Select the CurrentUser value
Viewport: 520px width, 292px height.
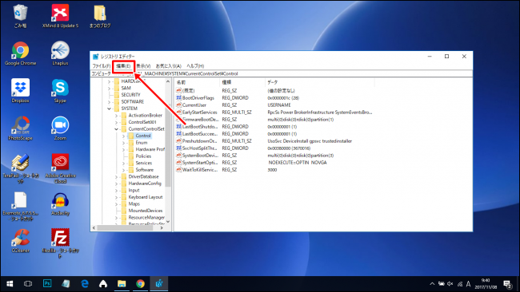(194, 105)
